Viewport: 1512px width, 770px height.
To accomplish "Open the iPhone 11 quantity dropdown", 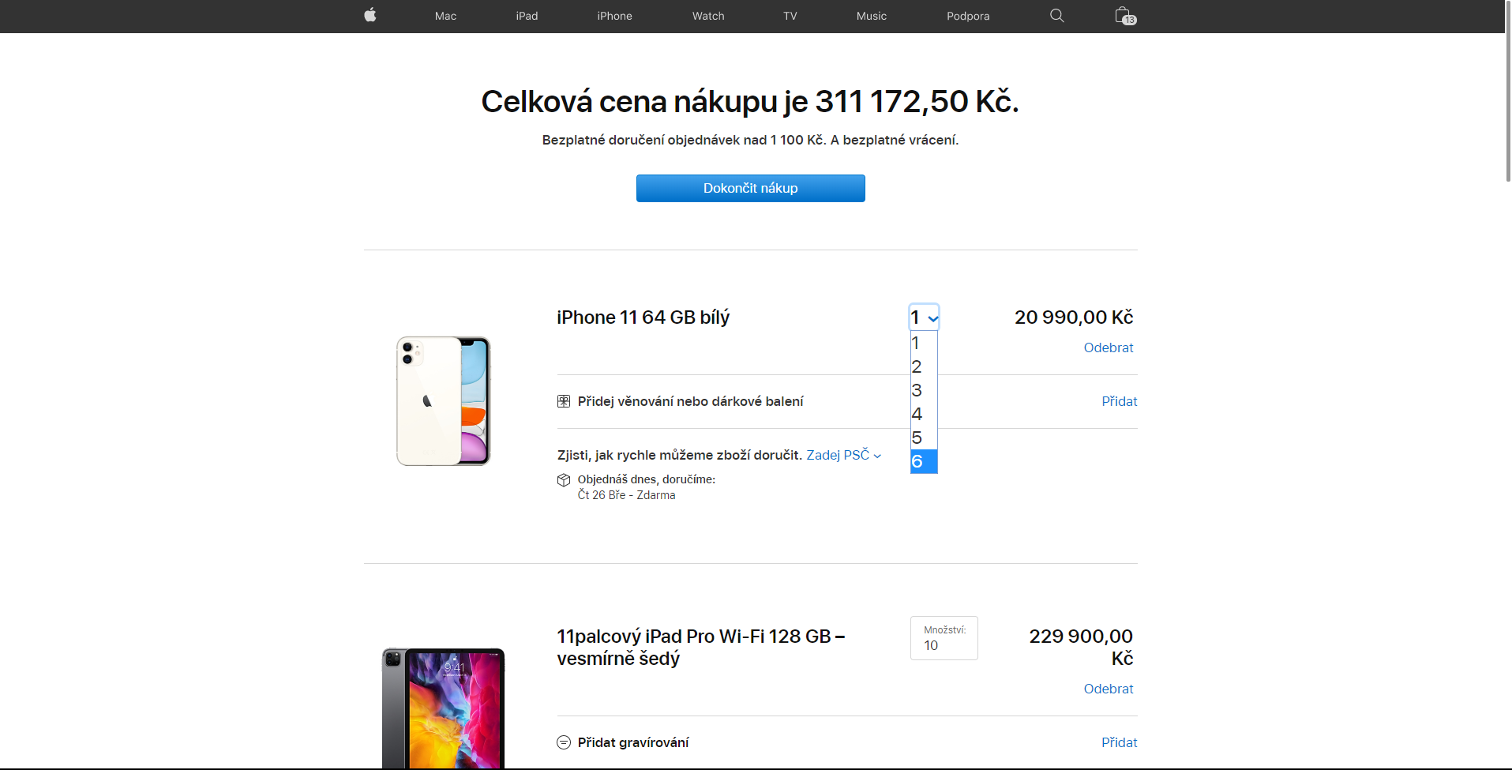I will [924, 317].
